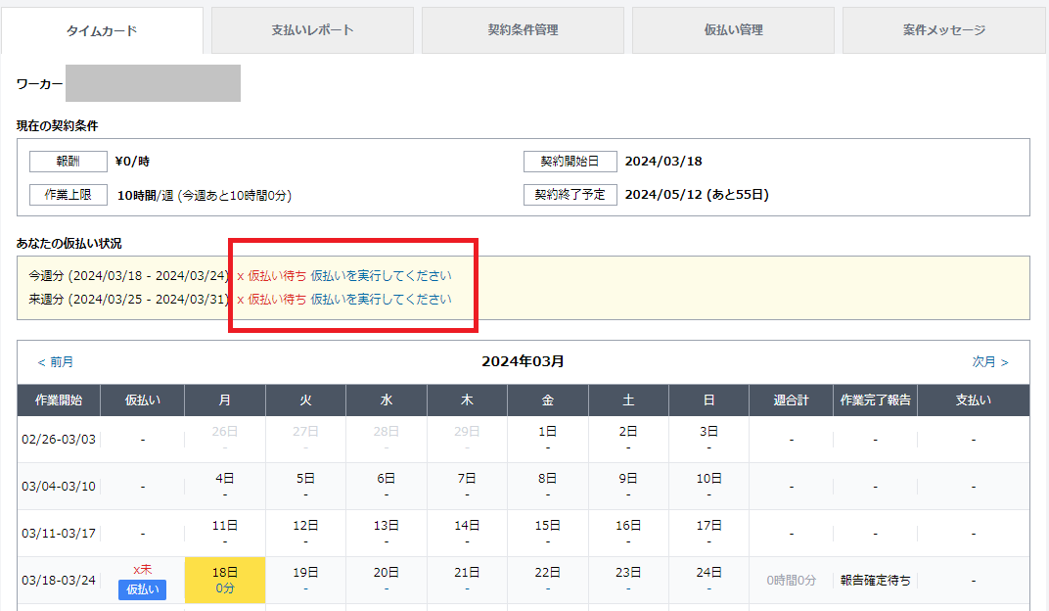The image size is (1049, 611).
Task: Go to next month via 次月
Action: point(989,362)
